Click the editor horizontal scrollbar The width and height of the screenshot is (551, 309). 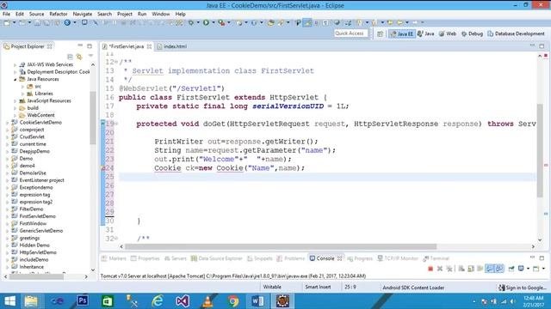point(281,246)
